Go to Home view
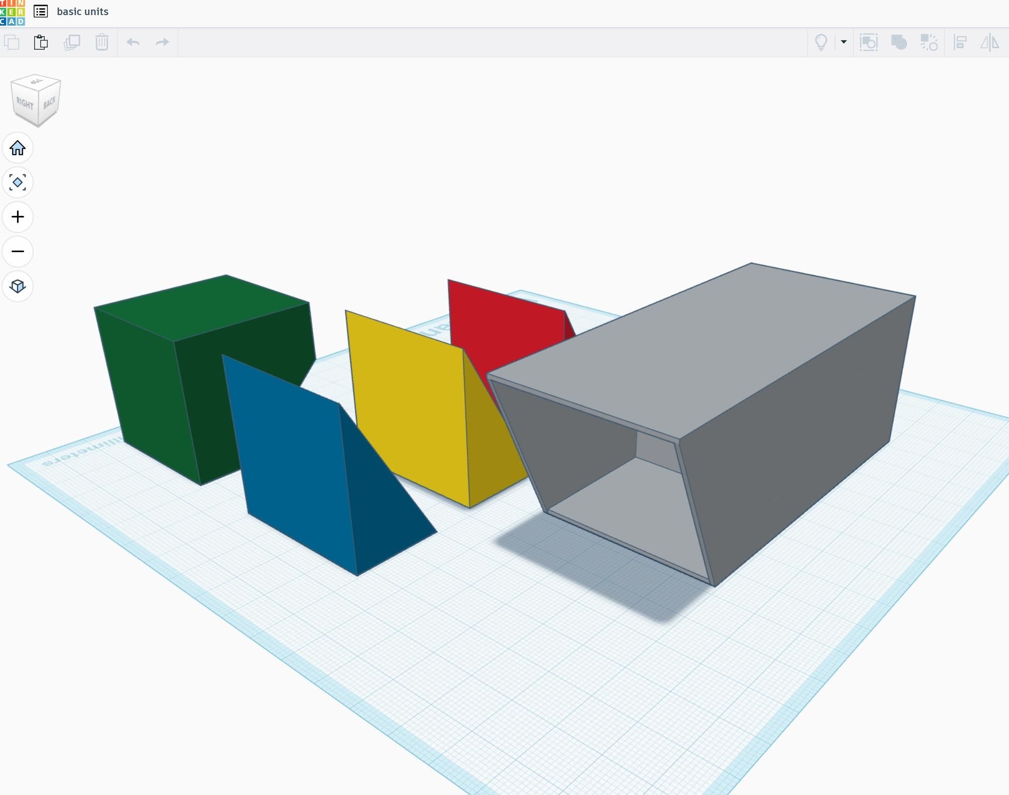Image resolution: width=1009 pixels, height=795 pixels. pyautogui.click(x=18, y=148)
